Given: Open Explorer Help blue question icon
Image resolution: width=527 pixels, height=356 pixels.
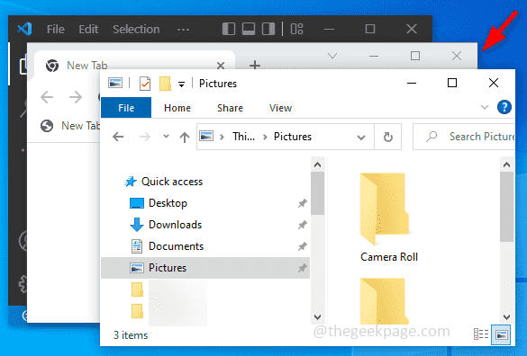Looking at the screenshot, I should [x=504, y=107].
